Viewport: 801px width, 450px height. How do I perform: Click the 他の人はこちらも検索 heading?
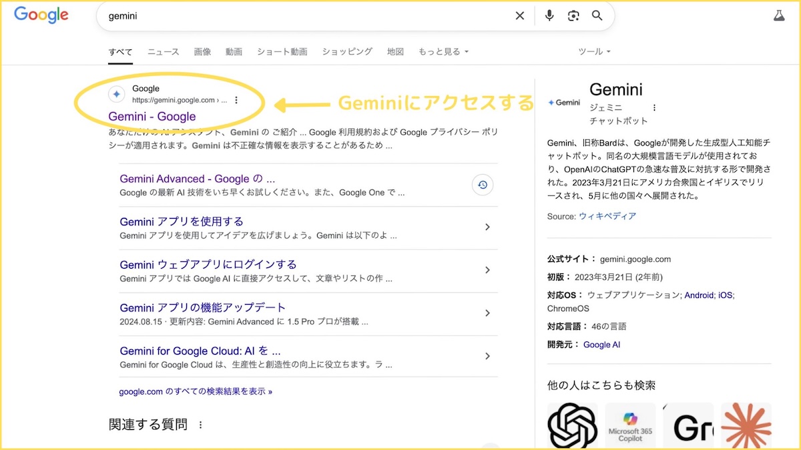(601, 385)
